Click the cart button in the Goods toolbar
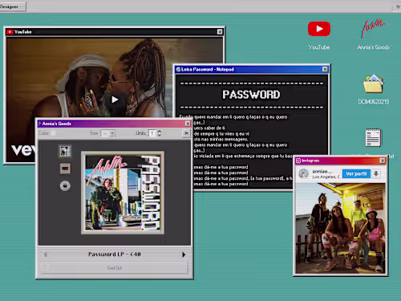Viewport: 401px width, 301px height. [x=186, y=133]
